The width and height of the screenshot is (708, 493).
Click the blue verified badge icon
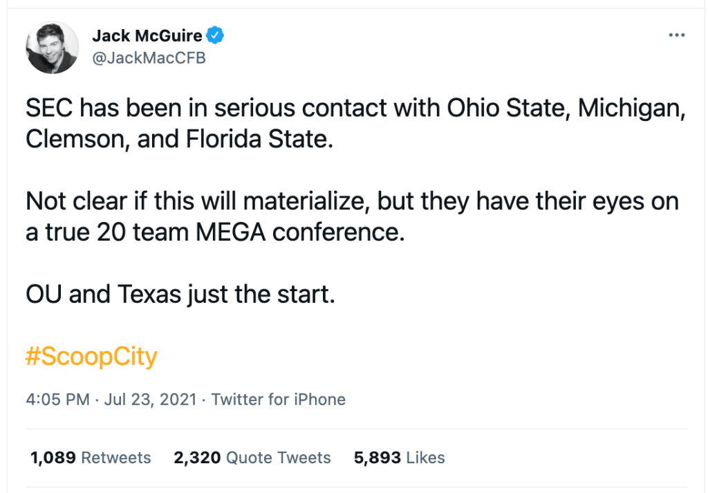click(216, 35)
